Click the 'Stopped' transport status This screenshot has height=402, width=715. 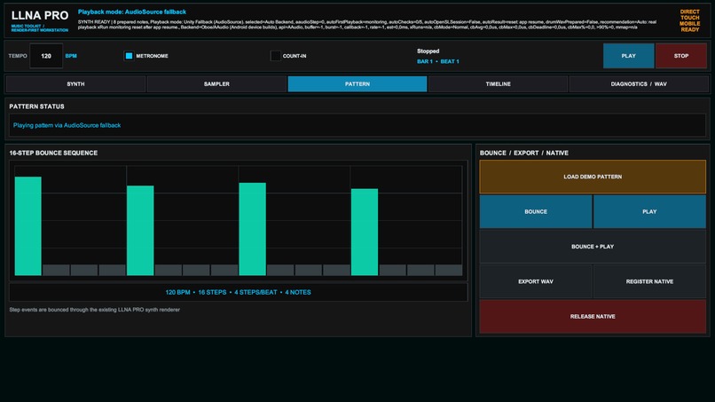click(x=428, y=51)
